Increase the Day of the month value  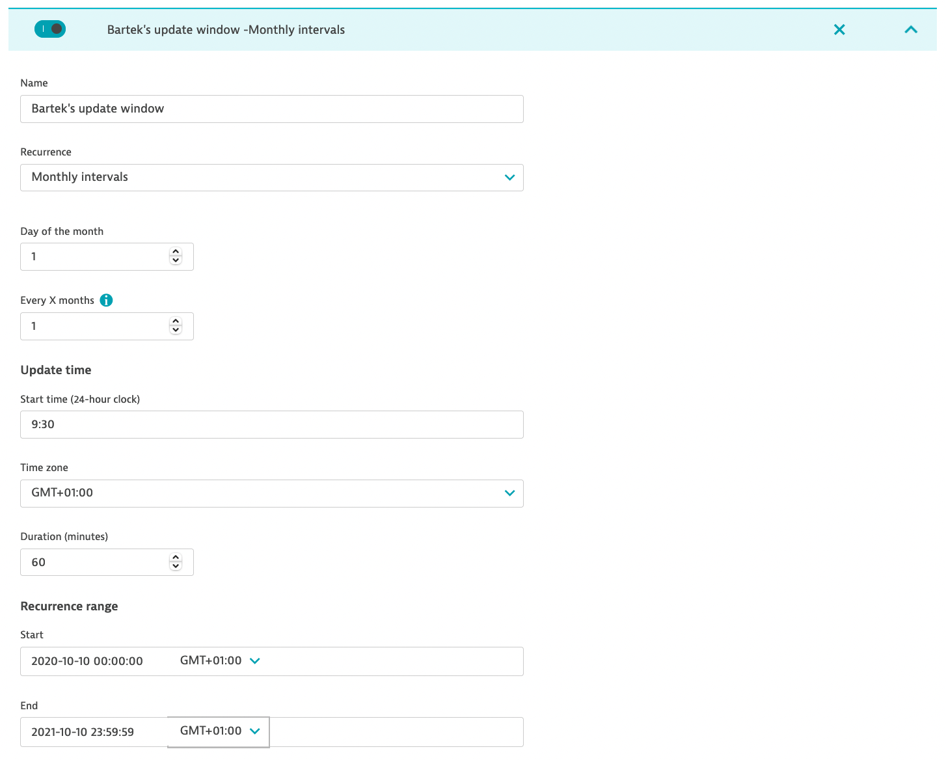(x=176, y=252)
